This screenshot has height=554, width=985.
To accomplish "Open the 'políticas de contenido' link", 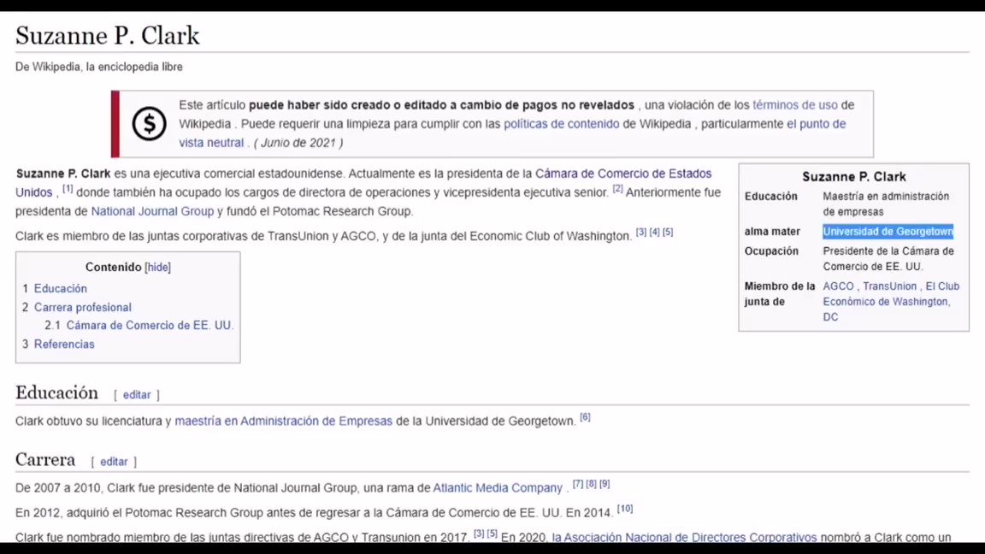I will (x=561, y=124).
